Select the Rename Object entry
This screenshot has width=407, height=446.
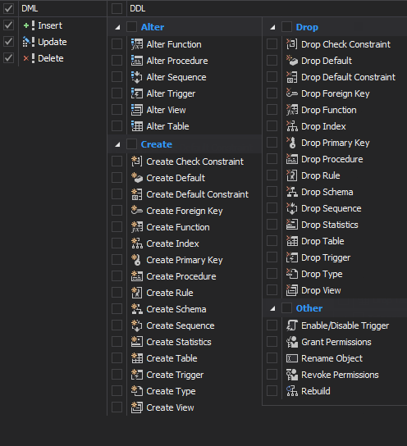[x=332, y=358]
